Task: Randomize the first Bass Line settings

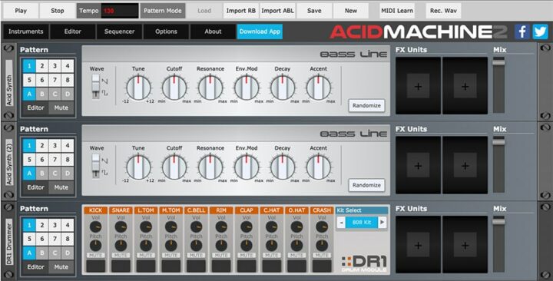Action: point(367,105)
